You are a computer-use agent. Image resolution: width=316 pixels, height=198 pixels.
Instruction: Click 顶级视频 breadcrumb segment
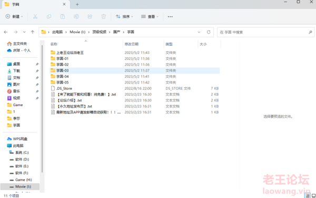tap(99, 32)
